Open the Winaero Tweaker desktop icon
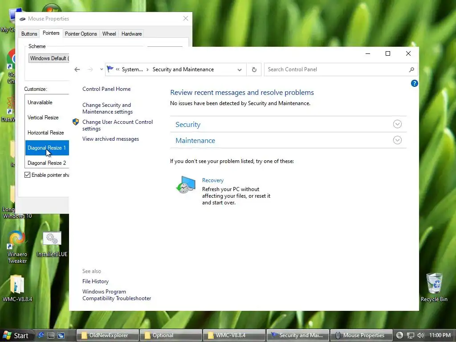The height and width of the screenshot is (342, 456). (x=17, y=247)
